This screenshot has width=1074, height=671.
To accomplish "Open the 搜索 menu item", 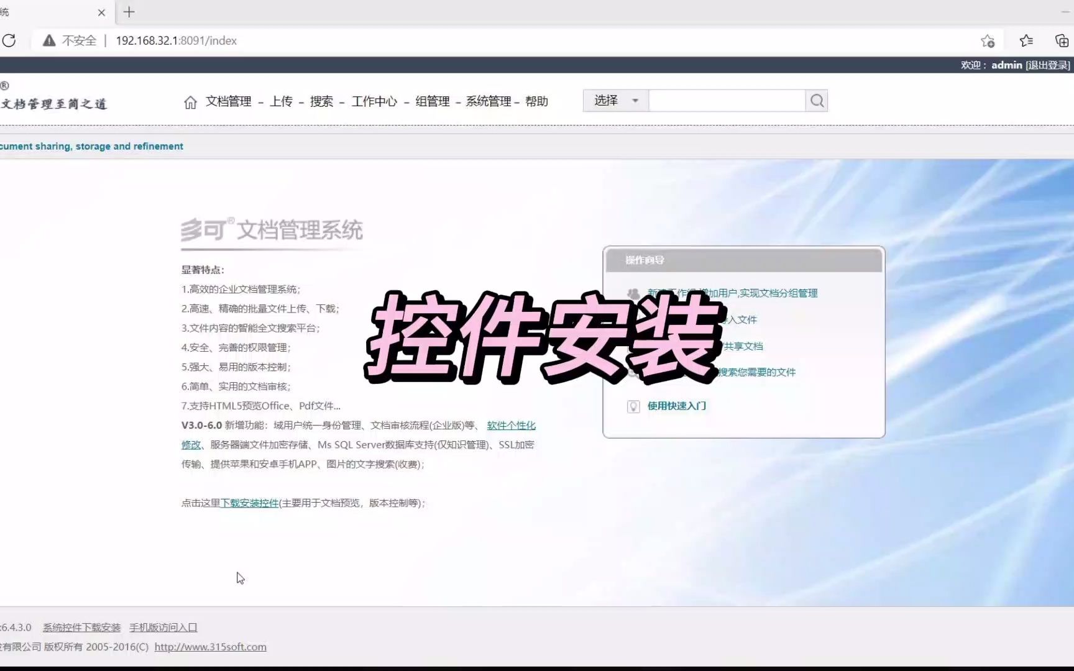I will 321,101.
